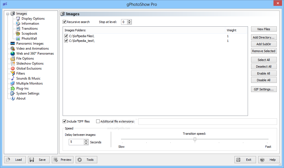Click the camera icon in the Images panel header
Viewport: 284px width, 168px height.
(62, 14)
